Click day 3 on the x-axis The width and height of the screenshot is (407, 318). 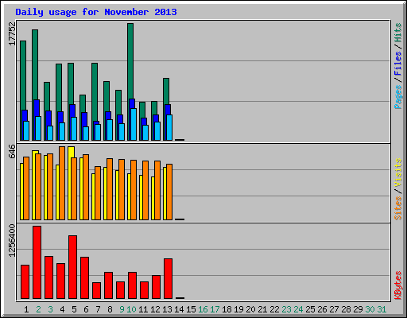pyautogui.click(x=50, y=309)
